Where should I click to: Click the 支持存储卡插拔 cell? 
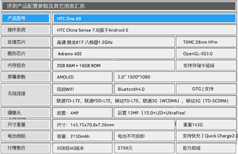(207, 66)
